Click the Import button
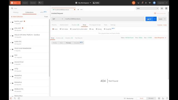Viewport: 178px width, 100px height. 25,3
